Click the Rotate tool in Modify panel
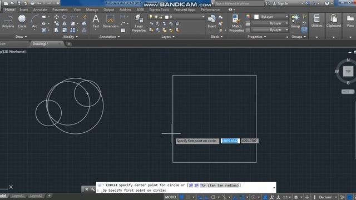 click(x=65, y=17)
